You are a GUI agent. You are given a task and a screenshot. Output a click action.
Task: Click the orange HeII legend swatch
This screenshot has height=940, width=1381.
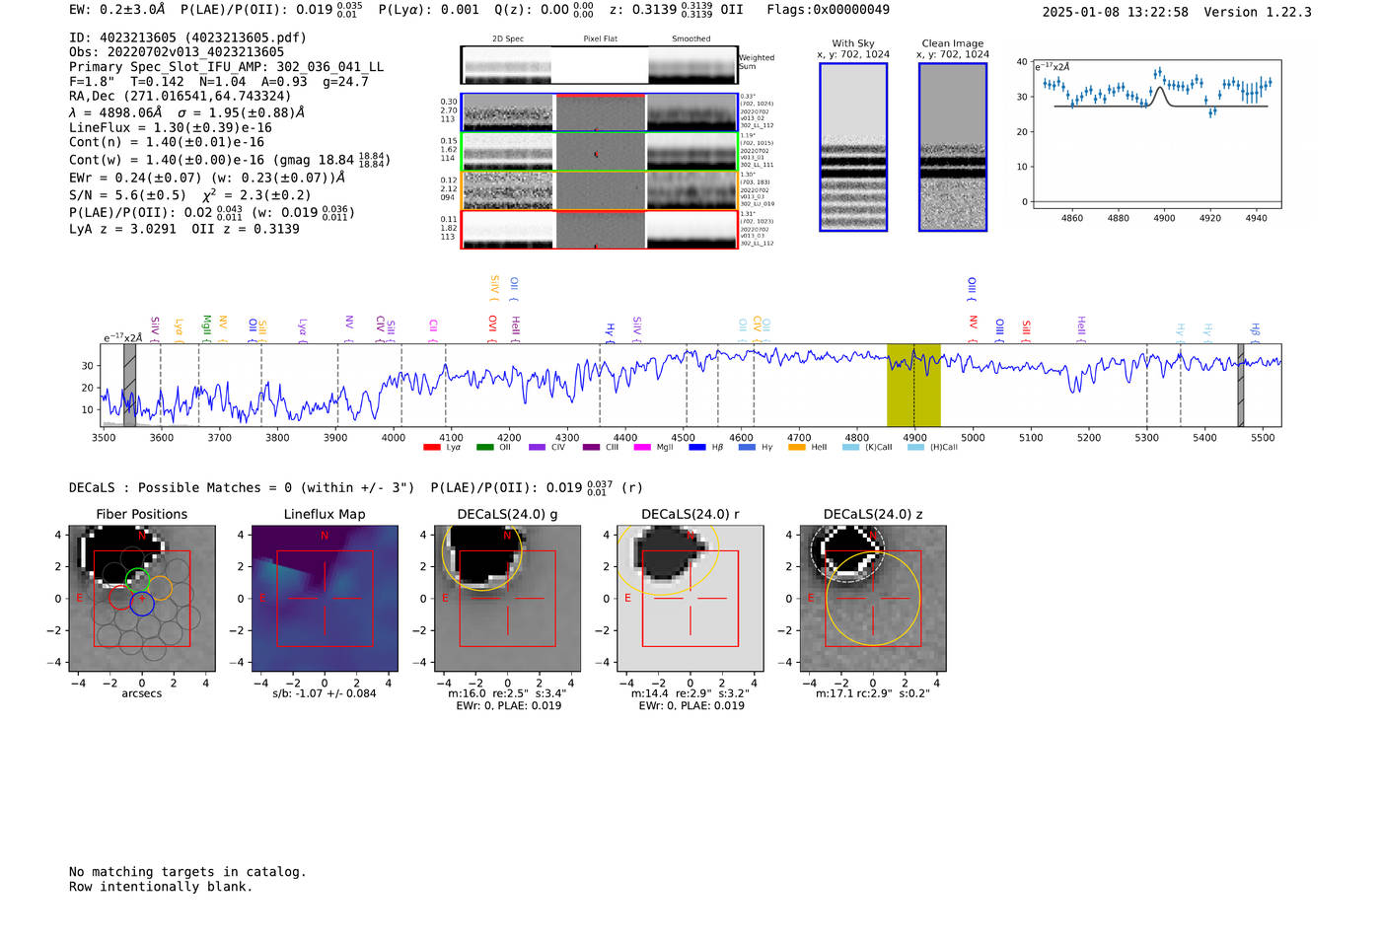(x=797, y=448)
